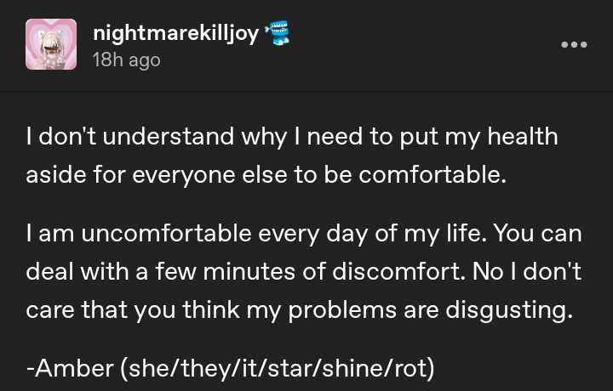Select the line 'I am uncomfortable every day'

pyautogui.click(x=304, y=233)
